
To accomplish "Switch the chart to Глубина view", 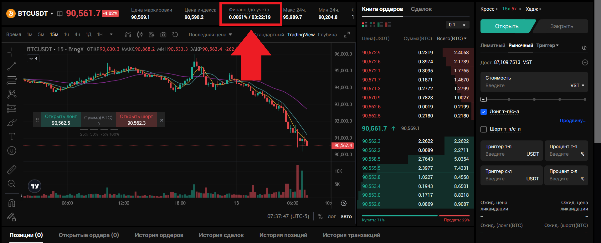I will 327,35.
